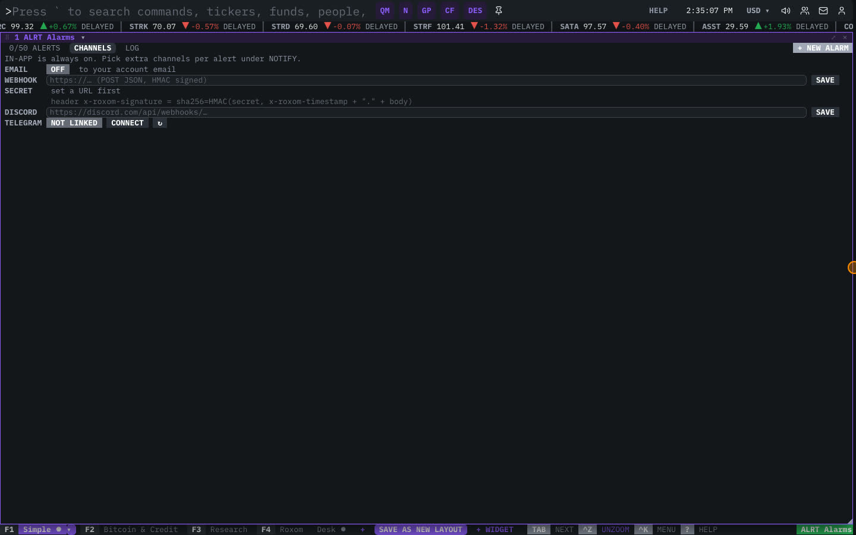Open the USD currency dropdown
Screen dimensions: 856x535
[x=758, y=11]
